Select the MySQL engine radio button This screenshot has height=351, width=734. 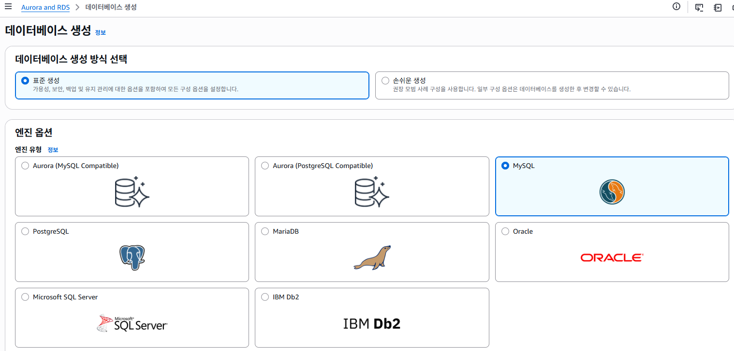[505, 166]
